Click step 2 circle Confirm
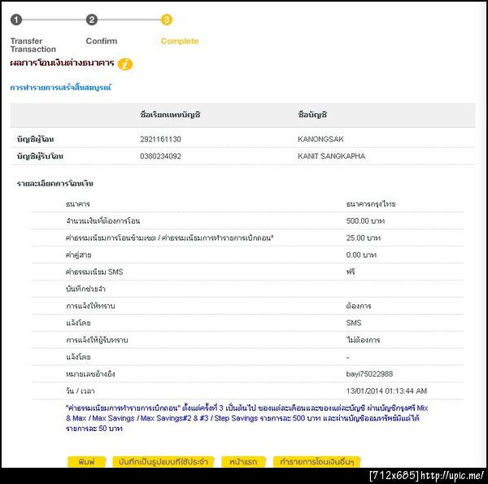The height and width of the screenshot is (484, 488). pos(91,20)
